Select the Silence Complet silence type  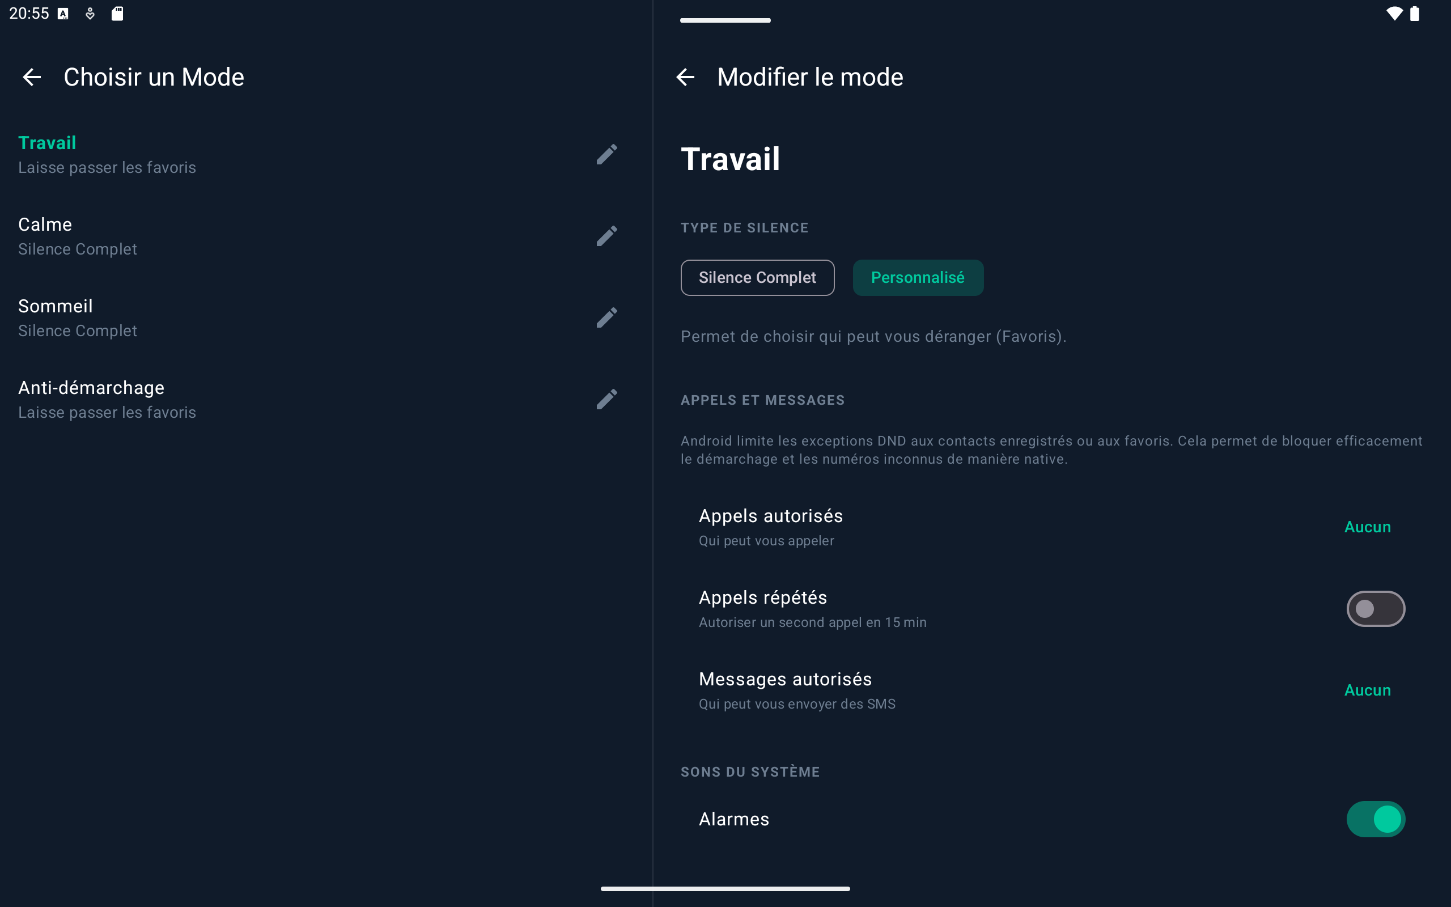[x=757, y=277]
